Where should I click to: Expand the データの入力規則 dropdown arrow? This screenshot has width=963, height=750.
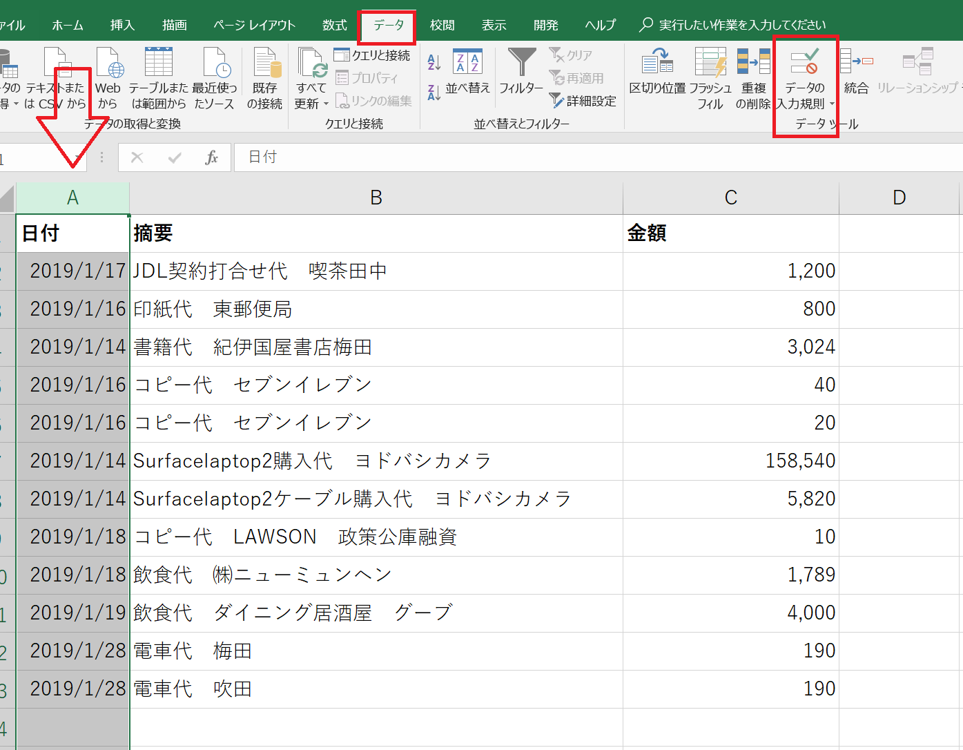point(832,104)
